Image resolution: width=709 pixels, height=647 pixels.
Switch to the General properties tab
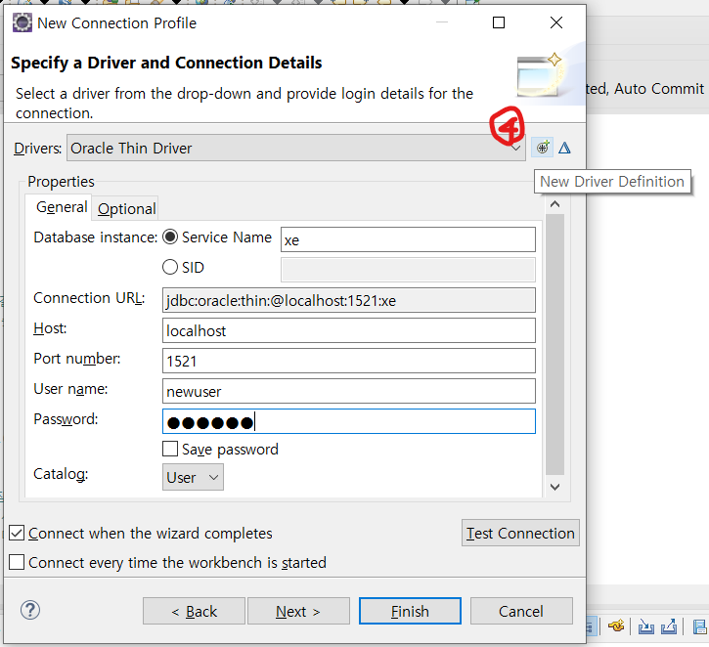point(61,207)
